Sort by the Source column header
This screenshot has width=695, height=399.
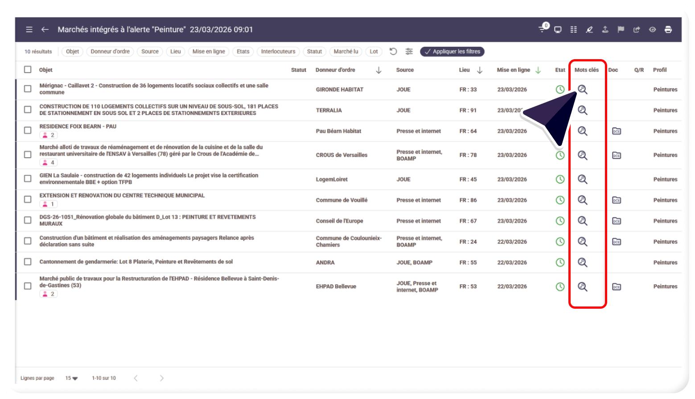coord(405,70)
